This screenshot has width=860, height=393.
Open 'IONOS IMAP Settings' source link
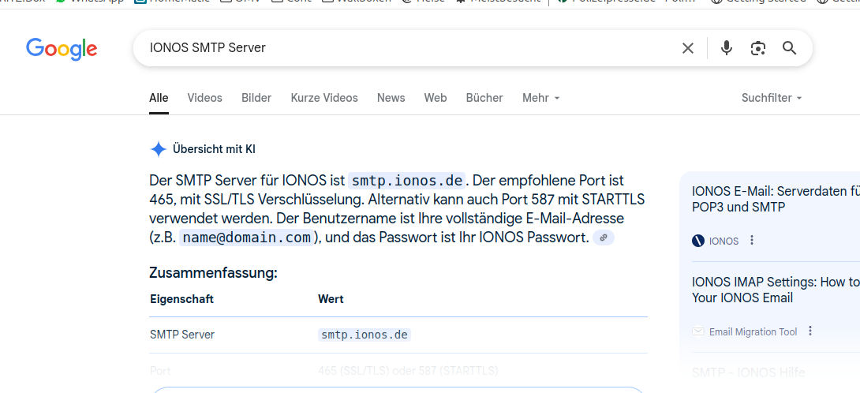click(776, 290)
